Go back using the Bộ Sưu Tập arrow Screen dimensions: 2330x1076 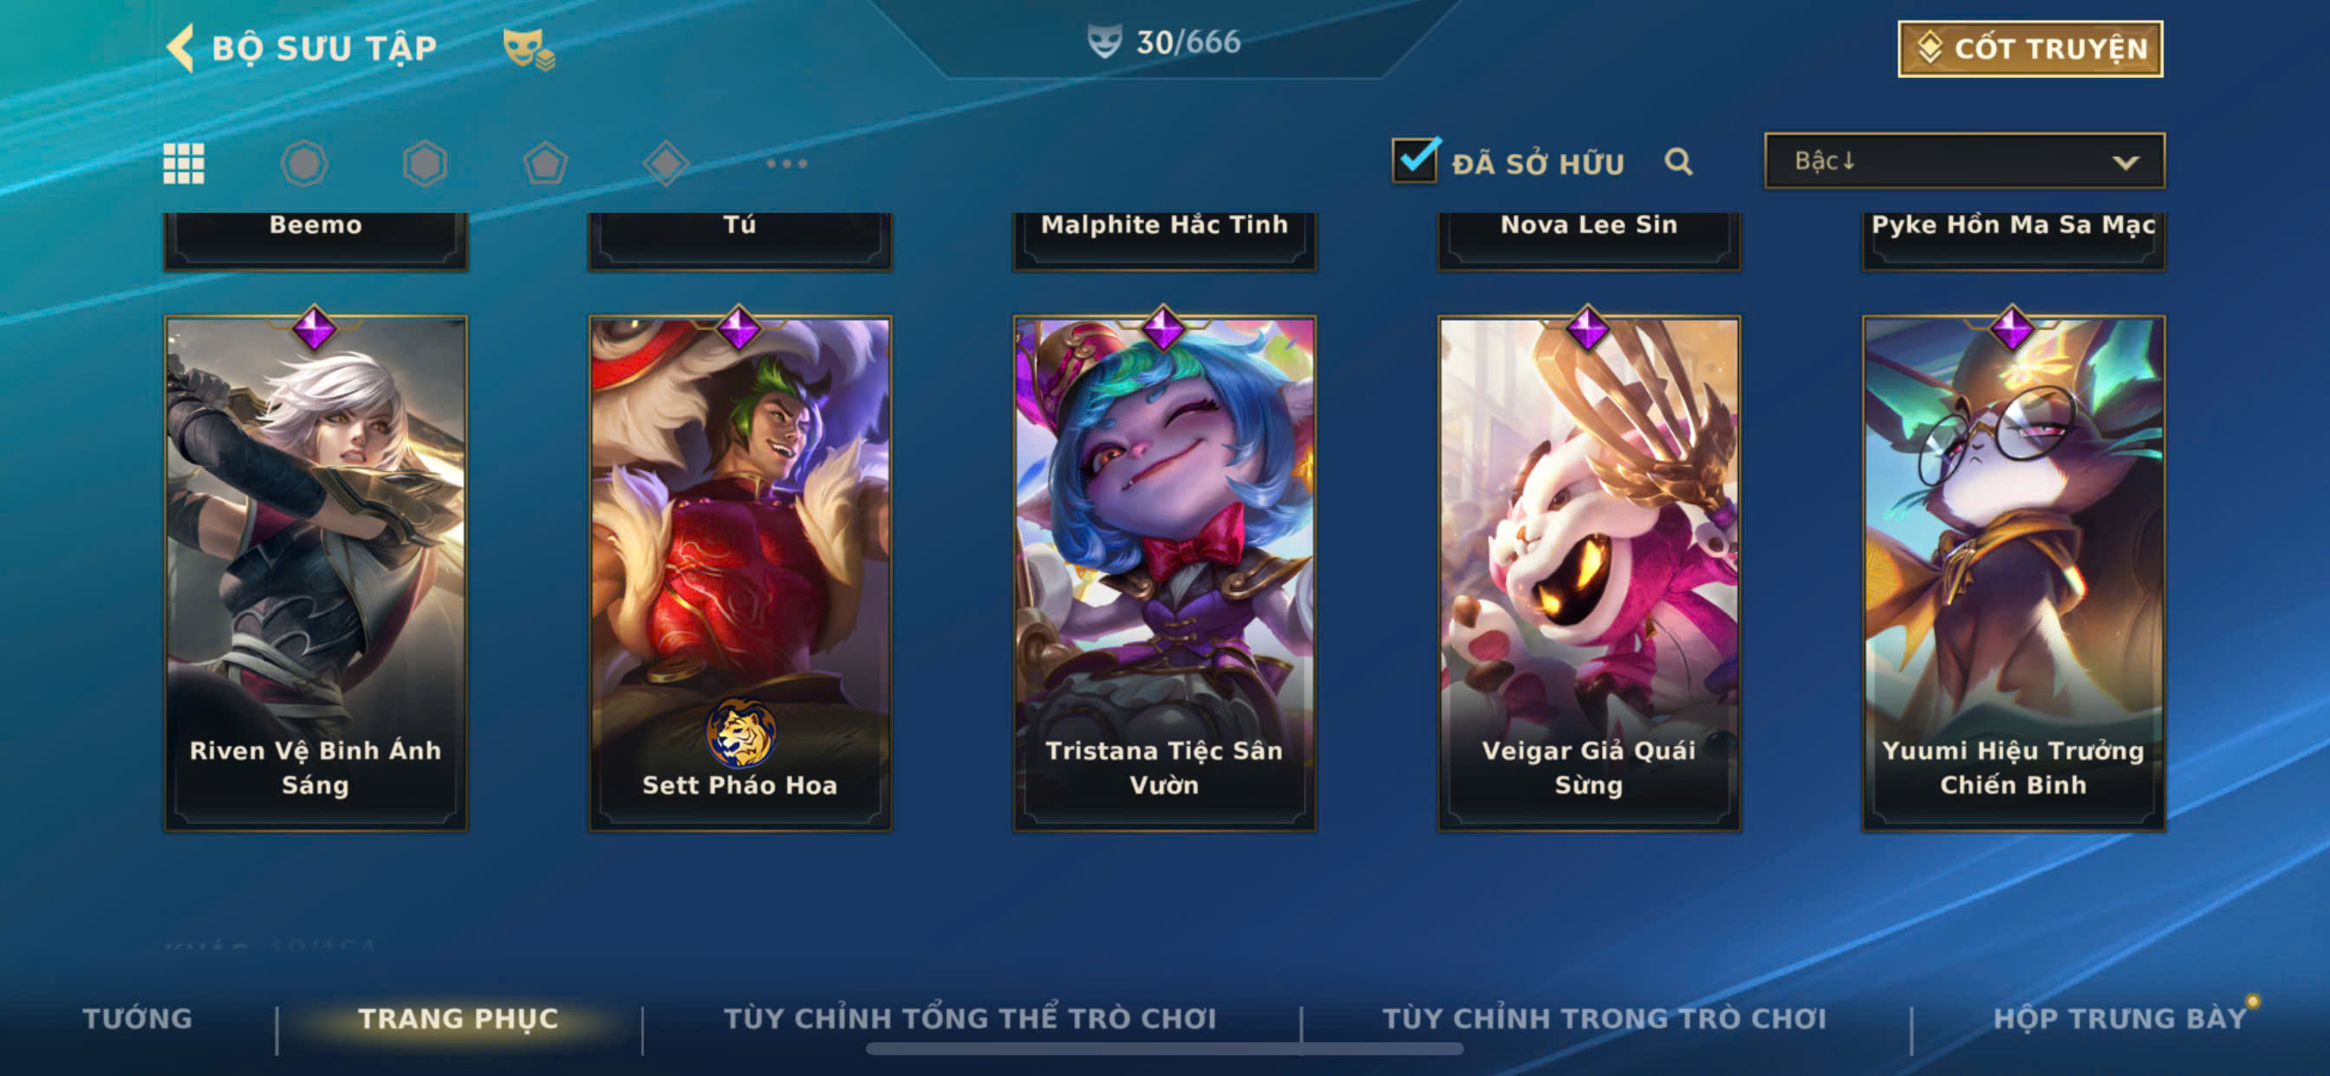pos(181,48)
